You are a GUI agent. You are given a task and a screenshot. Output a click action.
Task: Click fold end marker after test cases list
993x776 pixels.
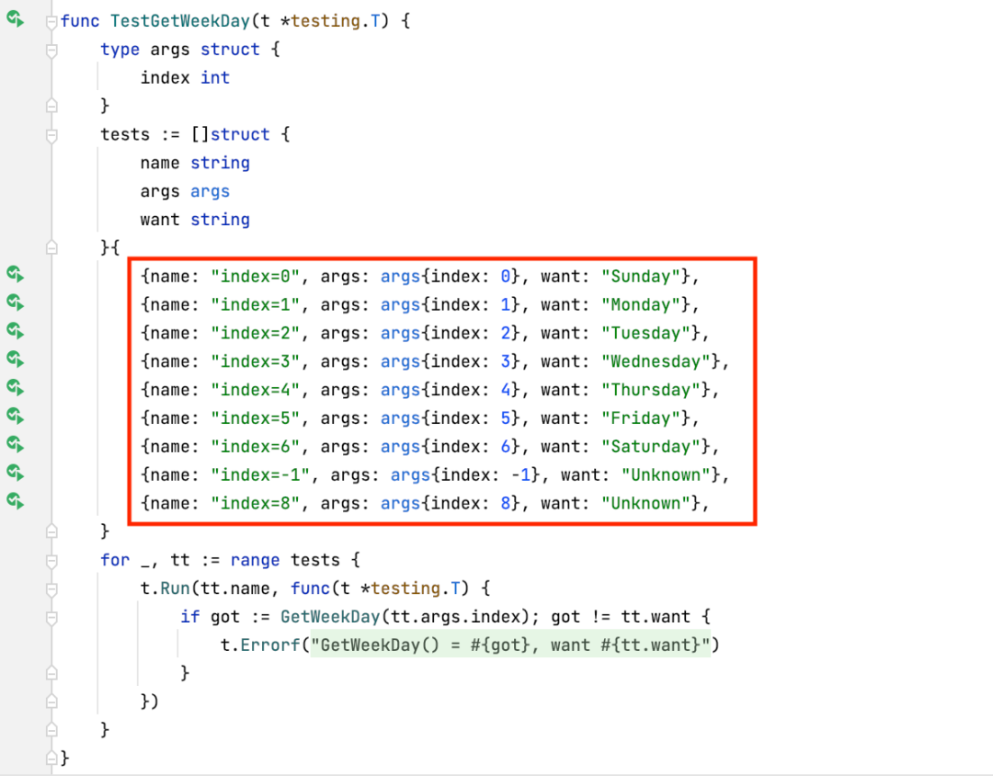(51, 531)
